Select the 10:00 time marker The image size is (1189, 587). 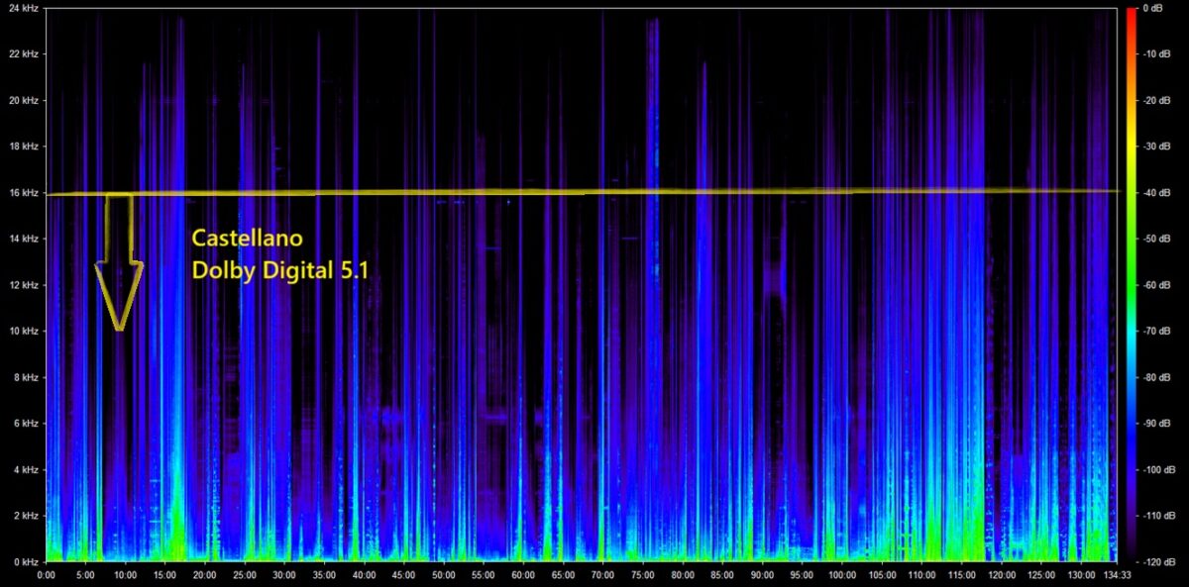click(125, 575)
